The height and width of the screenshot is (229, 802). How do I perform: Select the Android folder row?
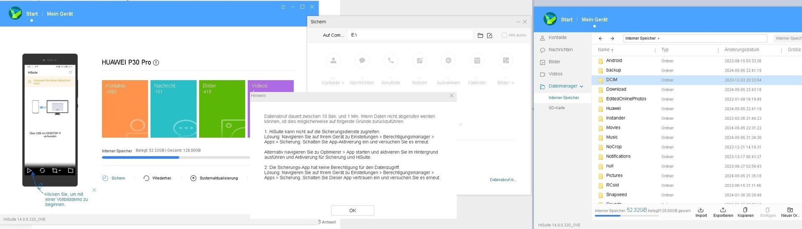[x=697, y=60]
